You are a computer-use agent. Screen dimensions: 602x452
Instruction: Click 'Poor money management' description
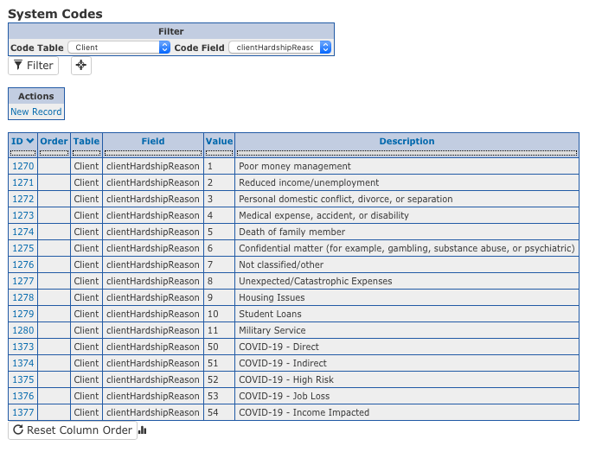click(x=294, y=166)
